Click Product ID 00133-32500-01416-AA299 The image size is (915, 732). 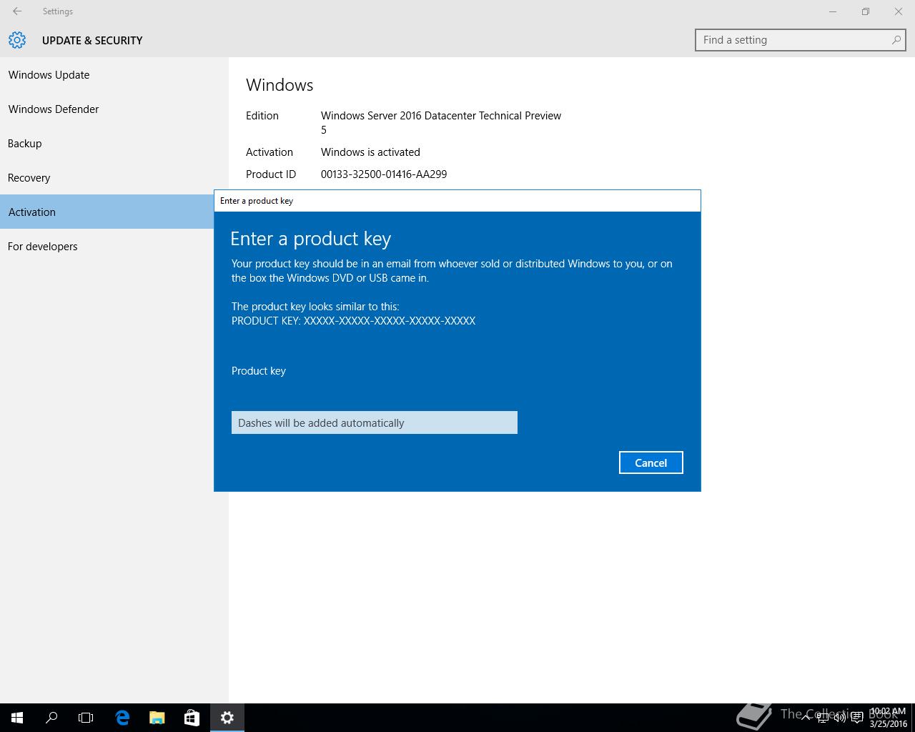coord(384,174)
